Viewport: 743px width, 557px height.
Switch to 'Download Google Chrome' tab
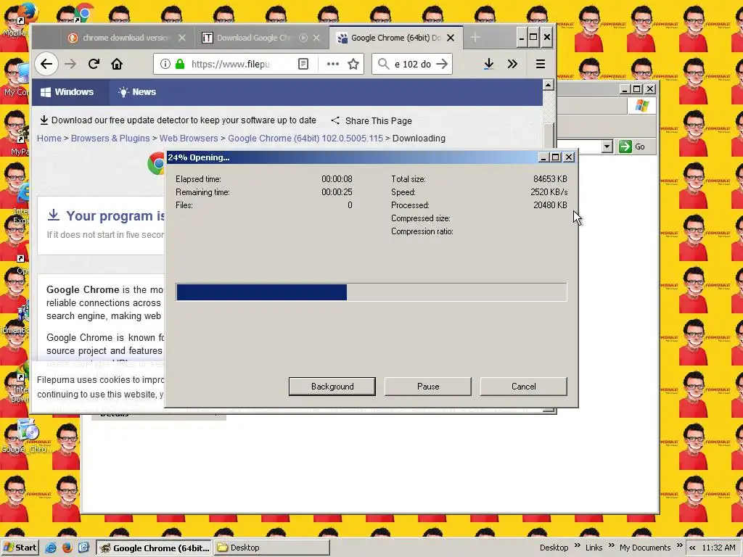[x=261, y=38]
